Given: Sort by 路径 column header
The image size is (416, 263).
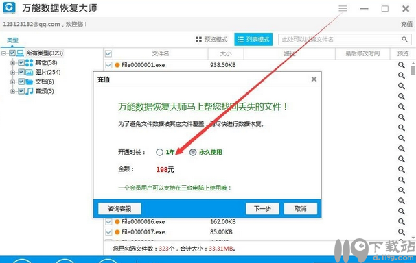Looking at the screenshot, I should coord(290,53).
